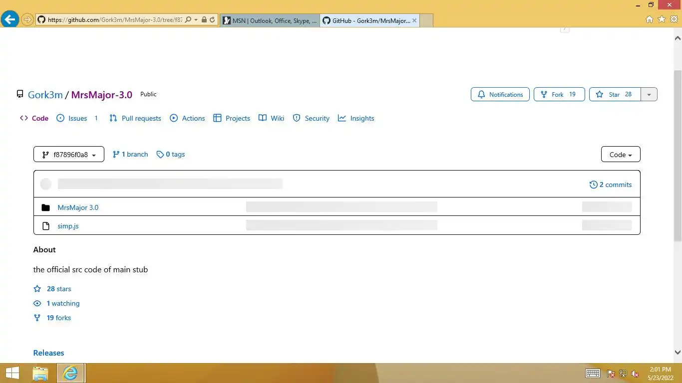The width and height of the screenshot is (682, 383).
Task: Click the search magnifier in address bar
Action: tap(188, 20)
